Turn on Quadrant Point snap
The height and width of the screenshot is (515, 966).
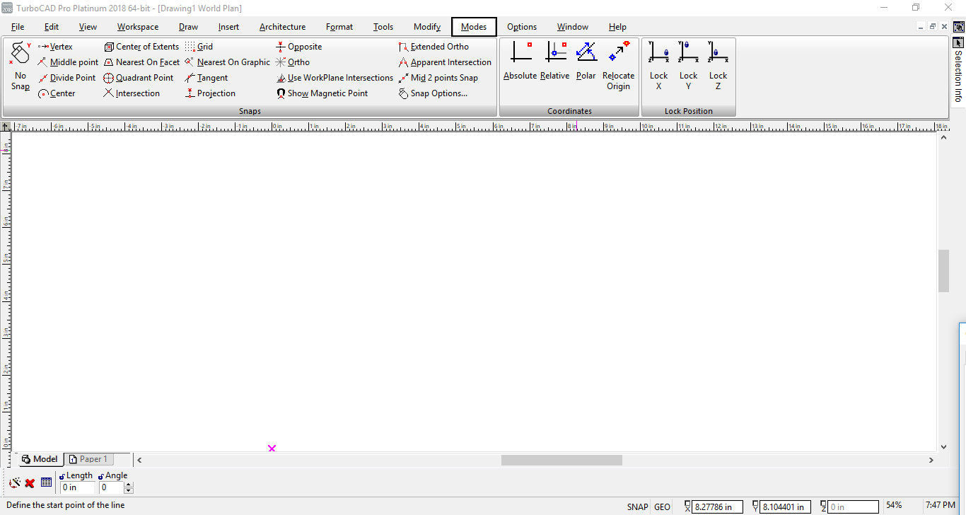tap(139, 78)
